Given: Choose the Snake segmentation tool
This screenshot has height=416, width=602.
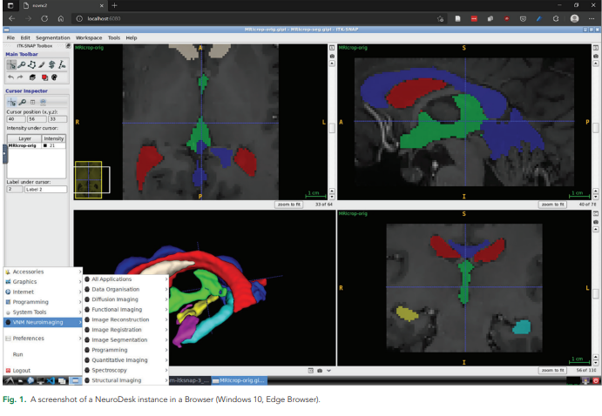Looking at the screenshot, I should (x=53, y=64).
